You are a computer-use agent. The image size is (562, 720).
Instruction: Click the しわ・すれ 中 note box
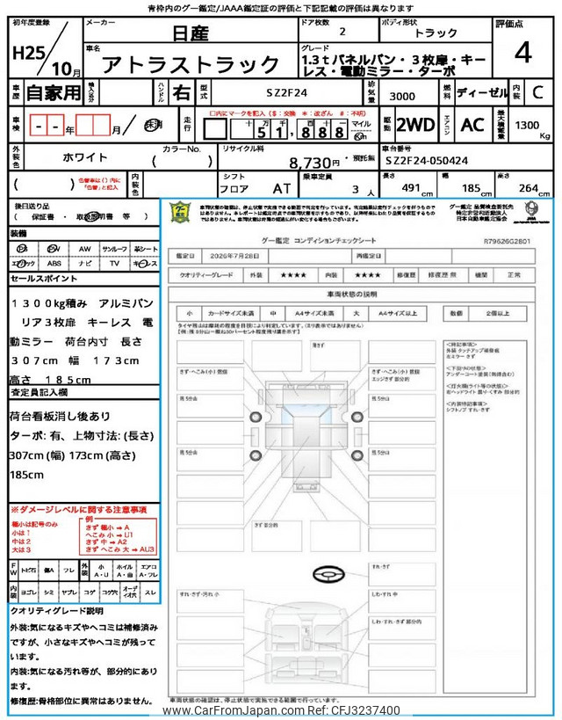[x=402, y=601]
